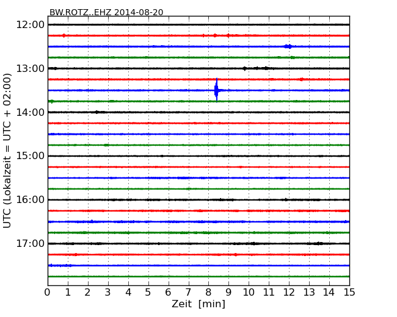Select minute tick label 10
This screenshot has width=397, height=317.
point(249,293)
